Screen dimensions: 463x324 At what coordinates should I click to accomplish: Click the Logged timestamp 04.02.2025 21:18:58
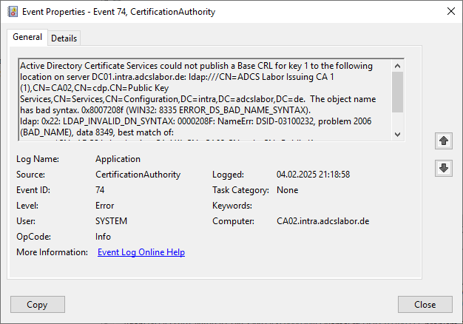click(x=313, y=175)
